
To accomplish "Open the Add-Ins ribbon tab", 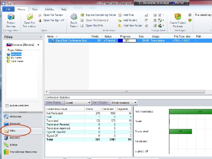I will coord(49,9).
